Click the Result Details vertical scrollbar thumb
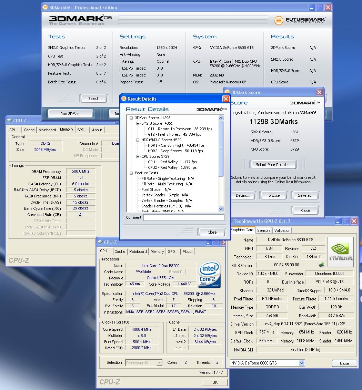The height and width of the screenshot is (390, 362). pyautogui.click(x=221, y=149)
